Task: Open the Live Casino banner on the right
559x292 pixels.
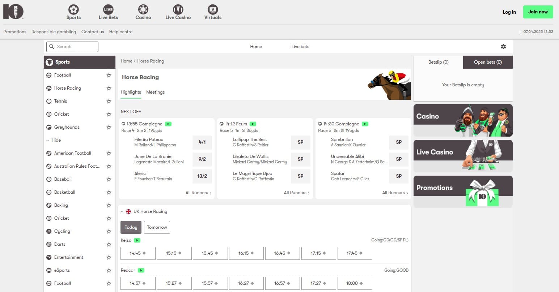Action: (x=463, y=156)
